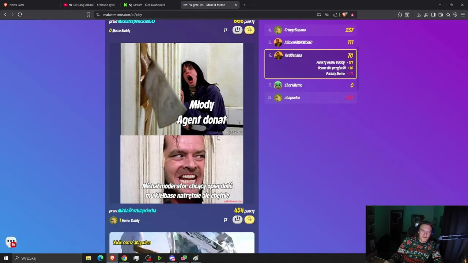
Task: Click the 1 Meme Buddy label
Action: [129, 221]
